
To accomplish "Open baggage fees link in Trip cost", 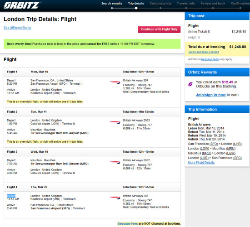I will 210,59.
